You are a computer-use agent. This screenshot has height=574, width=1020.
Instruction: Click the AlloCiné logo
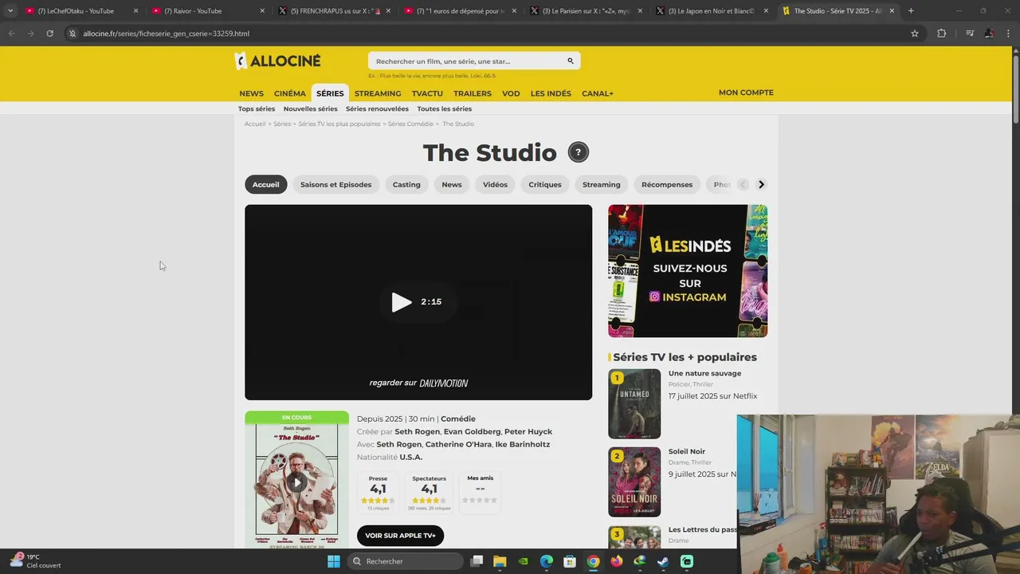click(277, 61)
